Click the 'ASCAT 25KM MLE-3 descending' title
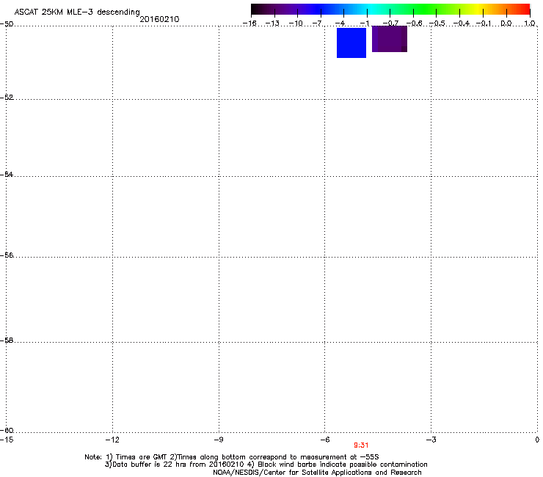 pyautogui.click(x=77, y=12)
